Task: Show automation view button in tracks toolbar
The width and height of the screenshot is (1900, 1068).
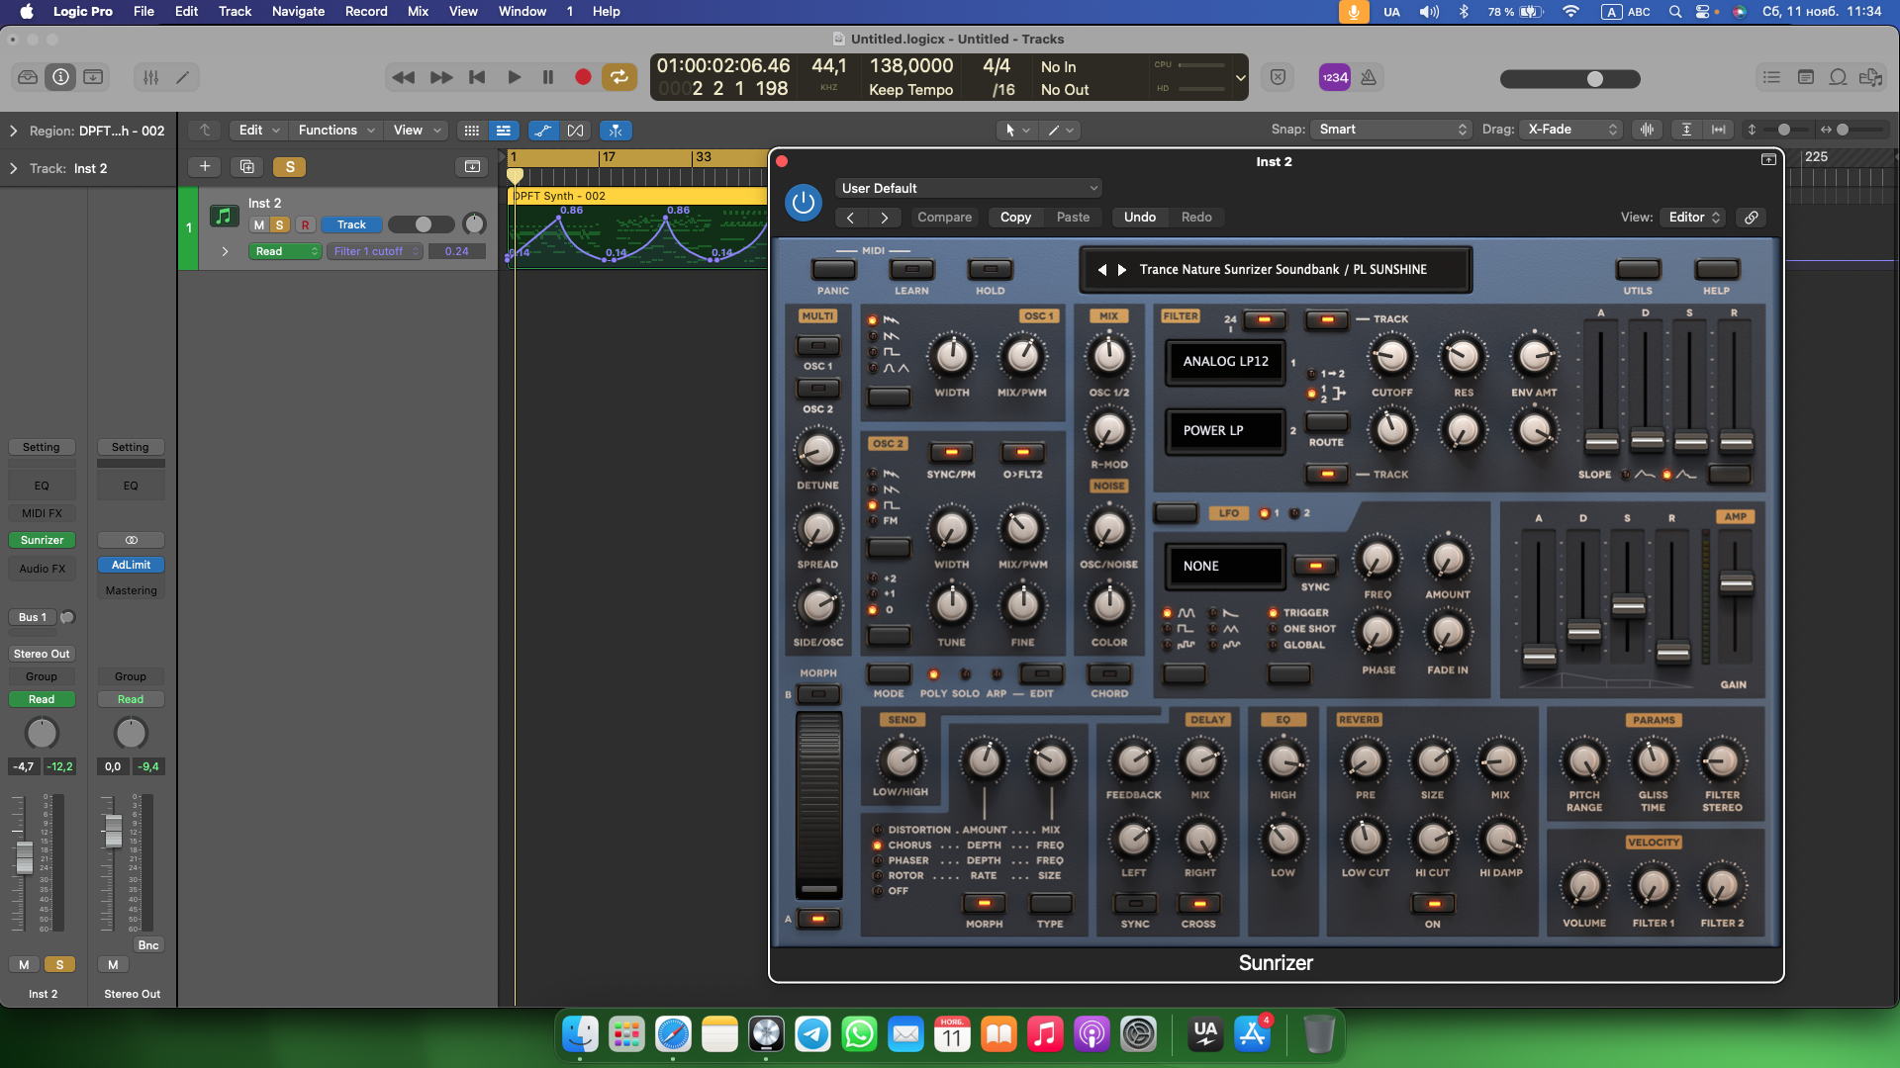Action: click(x=542, y=131)
